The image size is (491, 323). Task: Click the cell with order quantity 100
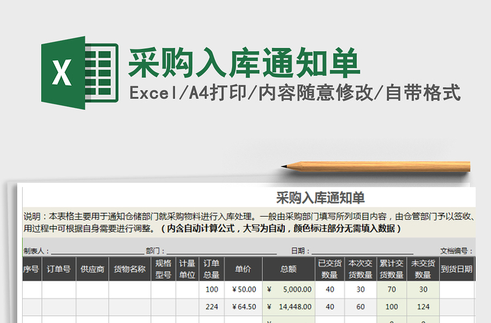pyautogui.click(x=212, y=289)
